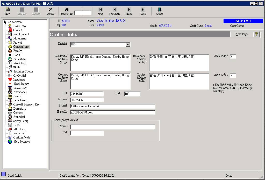This screenshot has height=180, width=265.
Task: Close the form using the door icon
Action: pos(159,10)
